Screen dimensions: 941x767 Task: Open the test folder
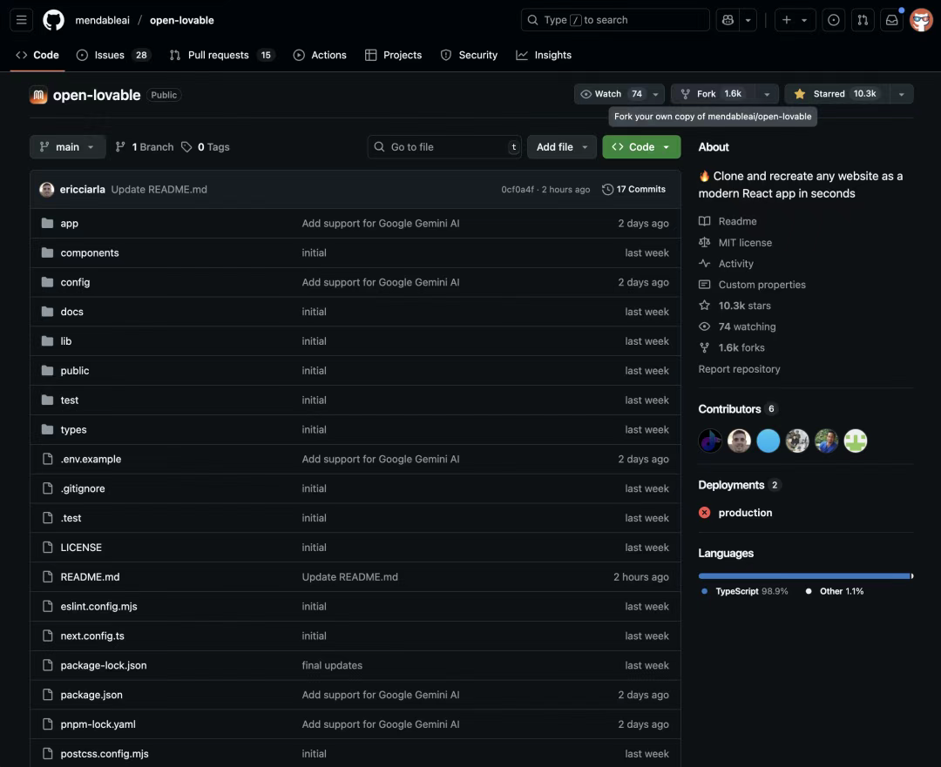coord(69,400)
